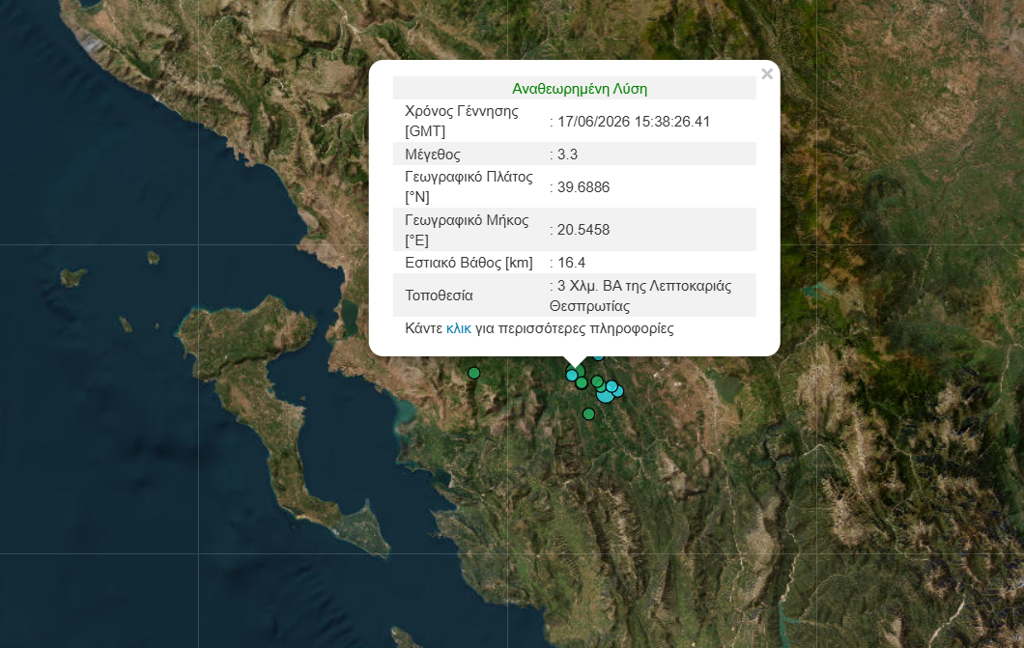Click the origin time '17/06/2026 15:38:26.41'
This screenshot has width=1024, height=648.
click(634, 122)
